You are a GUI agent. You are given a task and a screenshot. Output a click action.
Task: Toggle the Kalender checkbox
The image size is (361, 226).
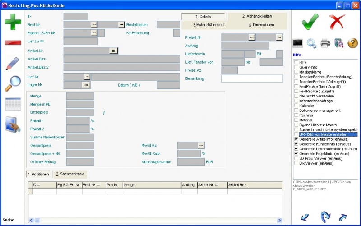pyautogui.click(x=296, y=106)
